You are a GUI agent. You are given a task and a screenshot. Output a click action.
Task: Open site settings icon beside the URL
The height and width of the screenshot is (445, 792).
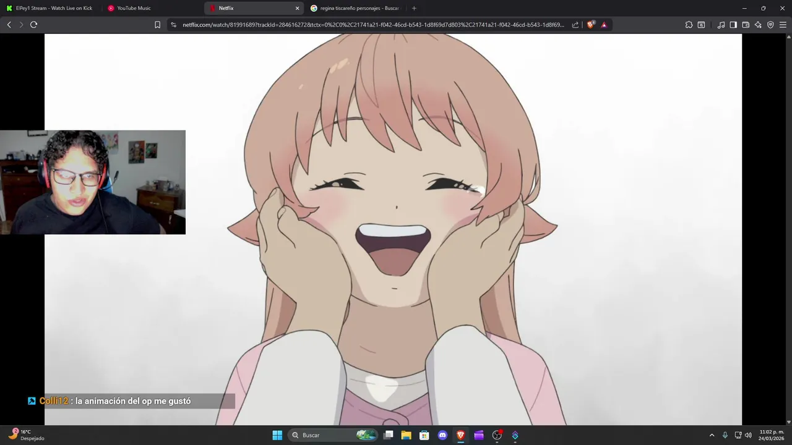173,25
